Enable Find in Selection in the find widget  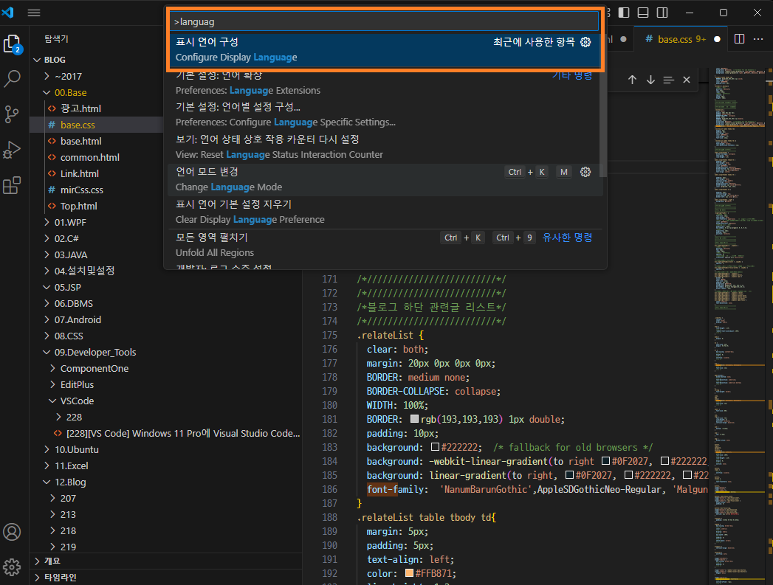[670, 80]
